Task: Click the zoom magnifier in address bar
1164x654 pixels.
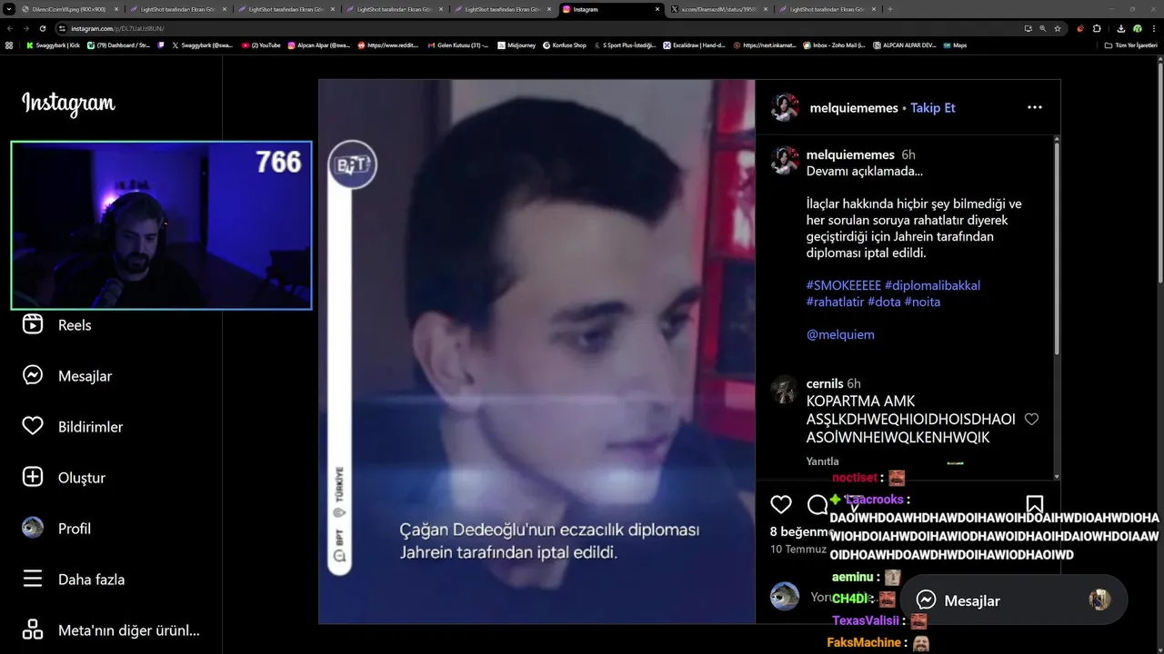Action: (1043, 28)
